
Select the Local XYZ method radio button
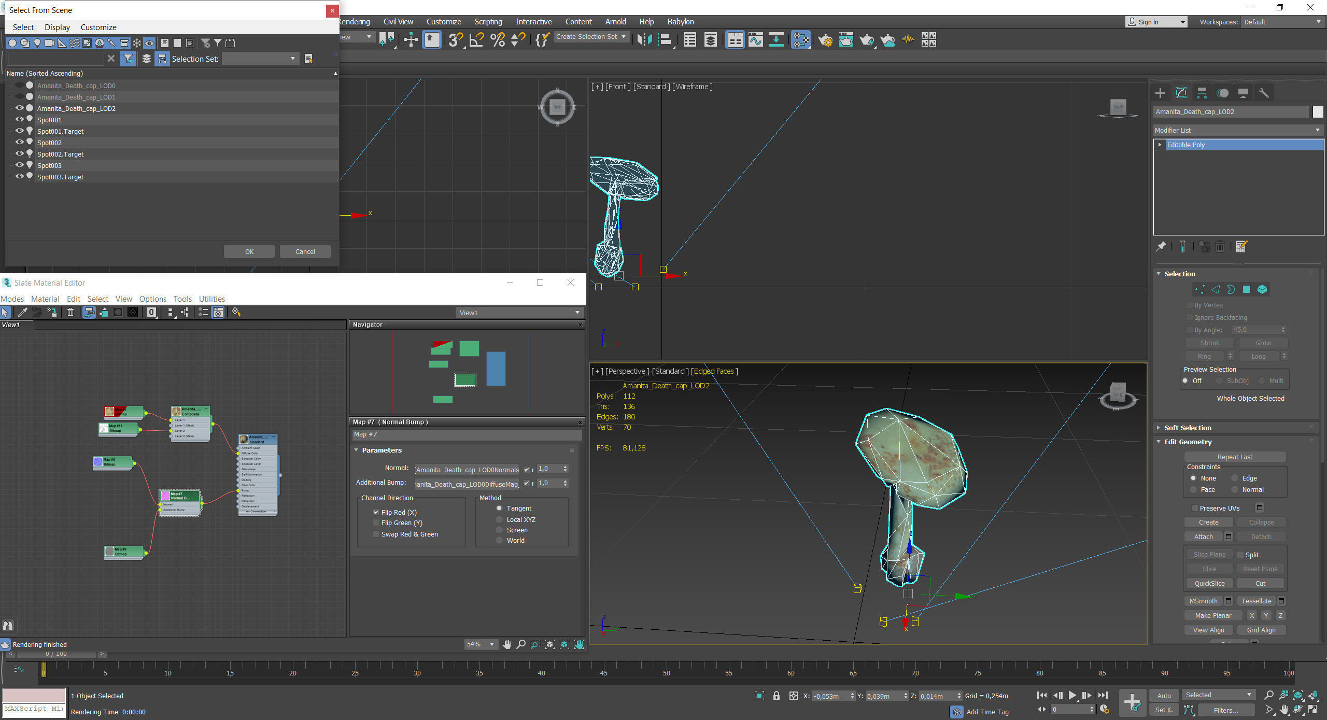click(499, 519)
